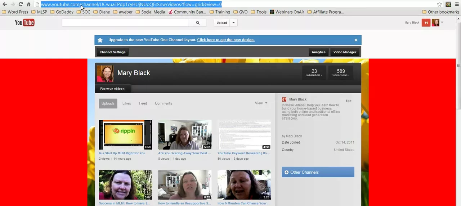Open the Affiliate Programs bookmark folder
461x206 pixels.
click(x=325, y=12)
